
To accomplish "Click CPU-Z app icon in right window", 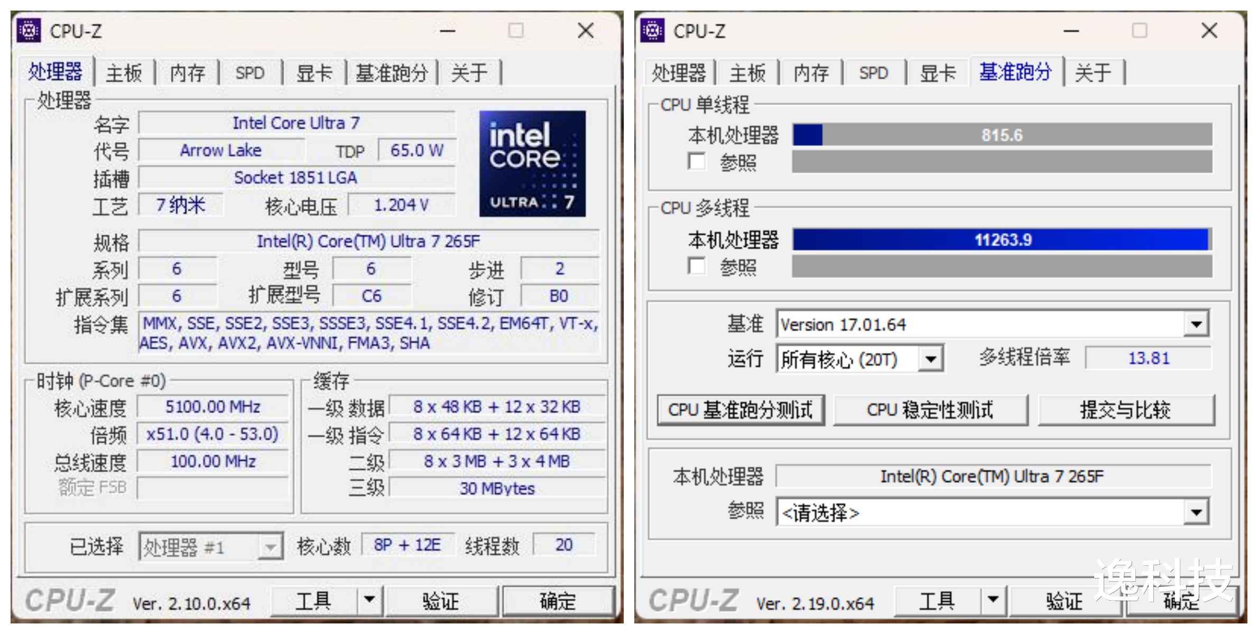I will click(x=652, y=31).
